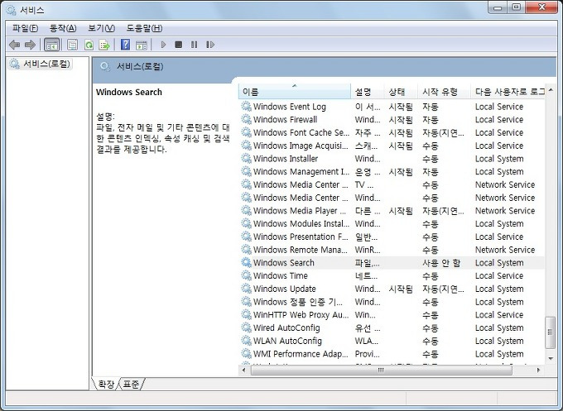Click the gear icon beside Windows Update

click(247, 289)
